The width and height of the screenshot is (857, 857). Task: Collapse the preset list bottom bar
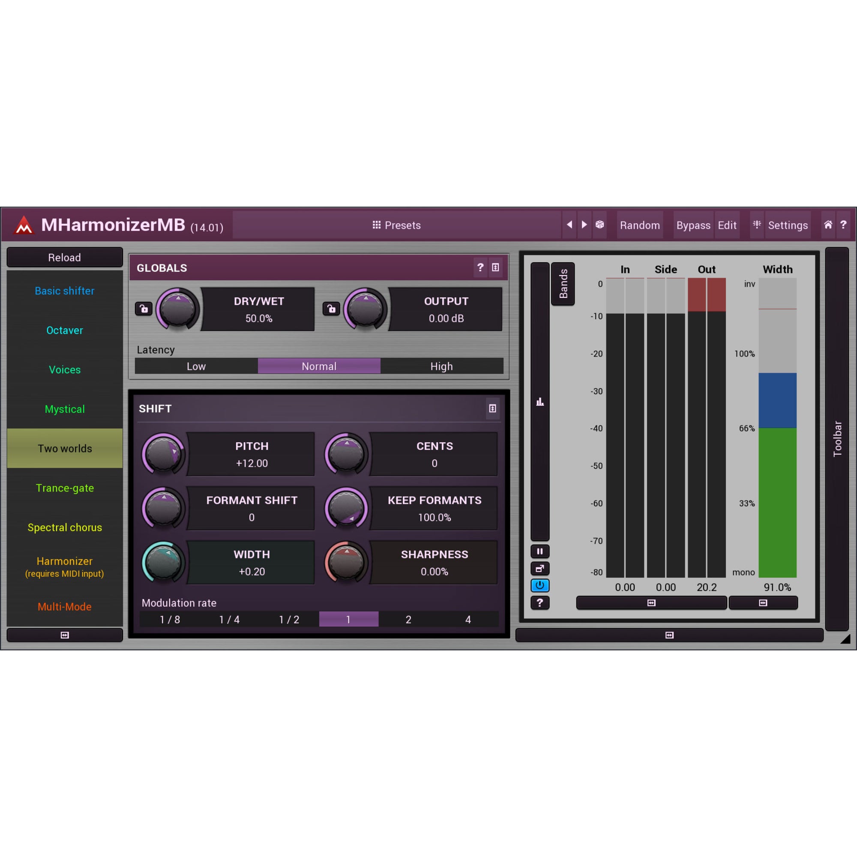tap(65, 635)
